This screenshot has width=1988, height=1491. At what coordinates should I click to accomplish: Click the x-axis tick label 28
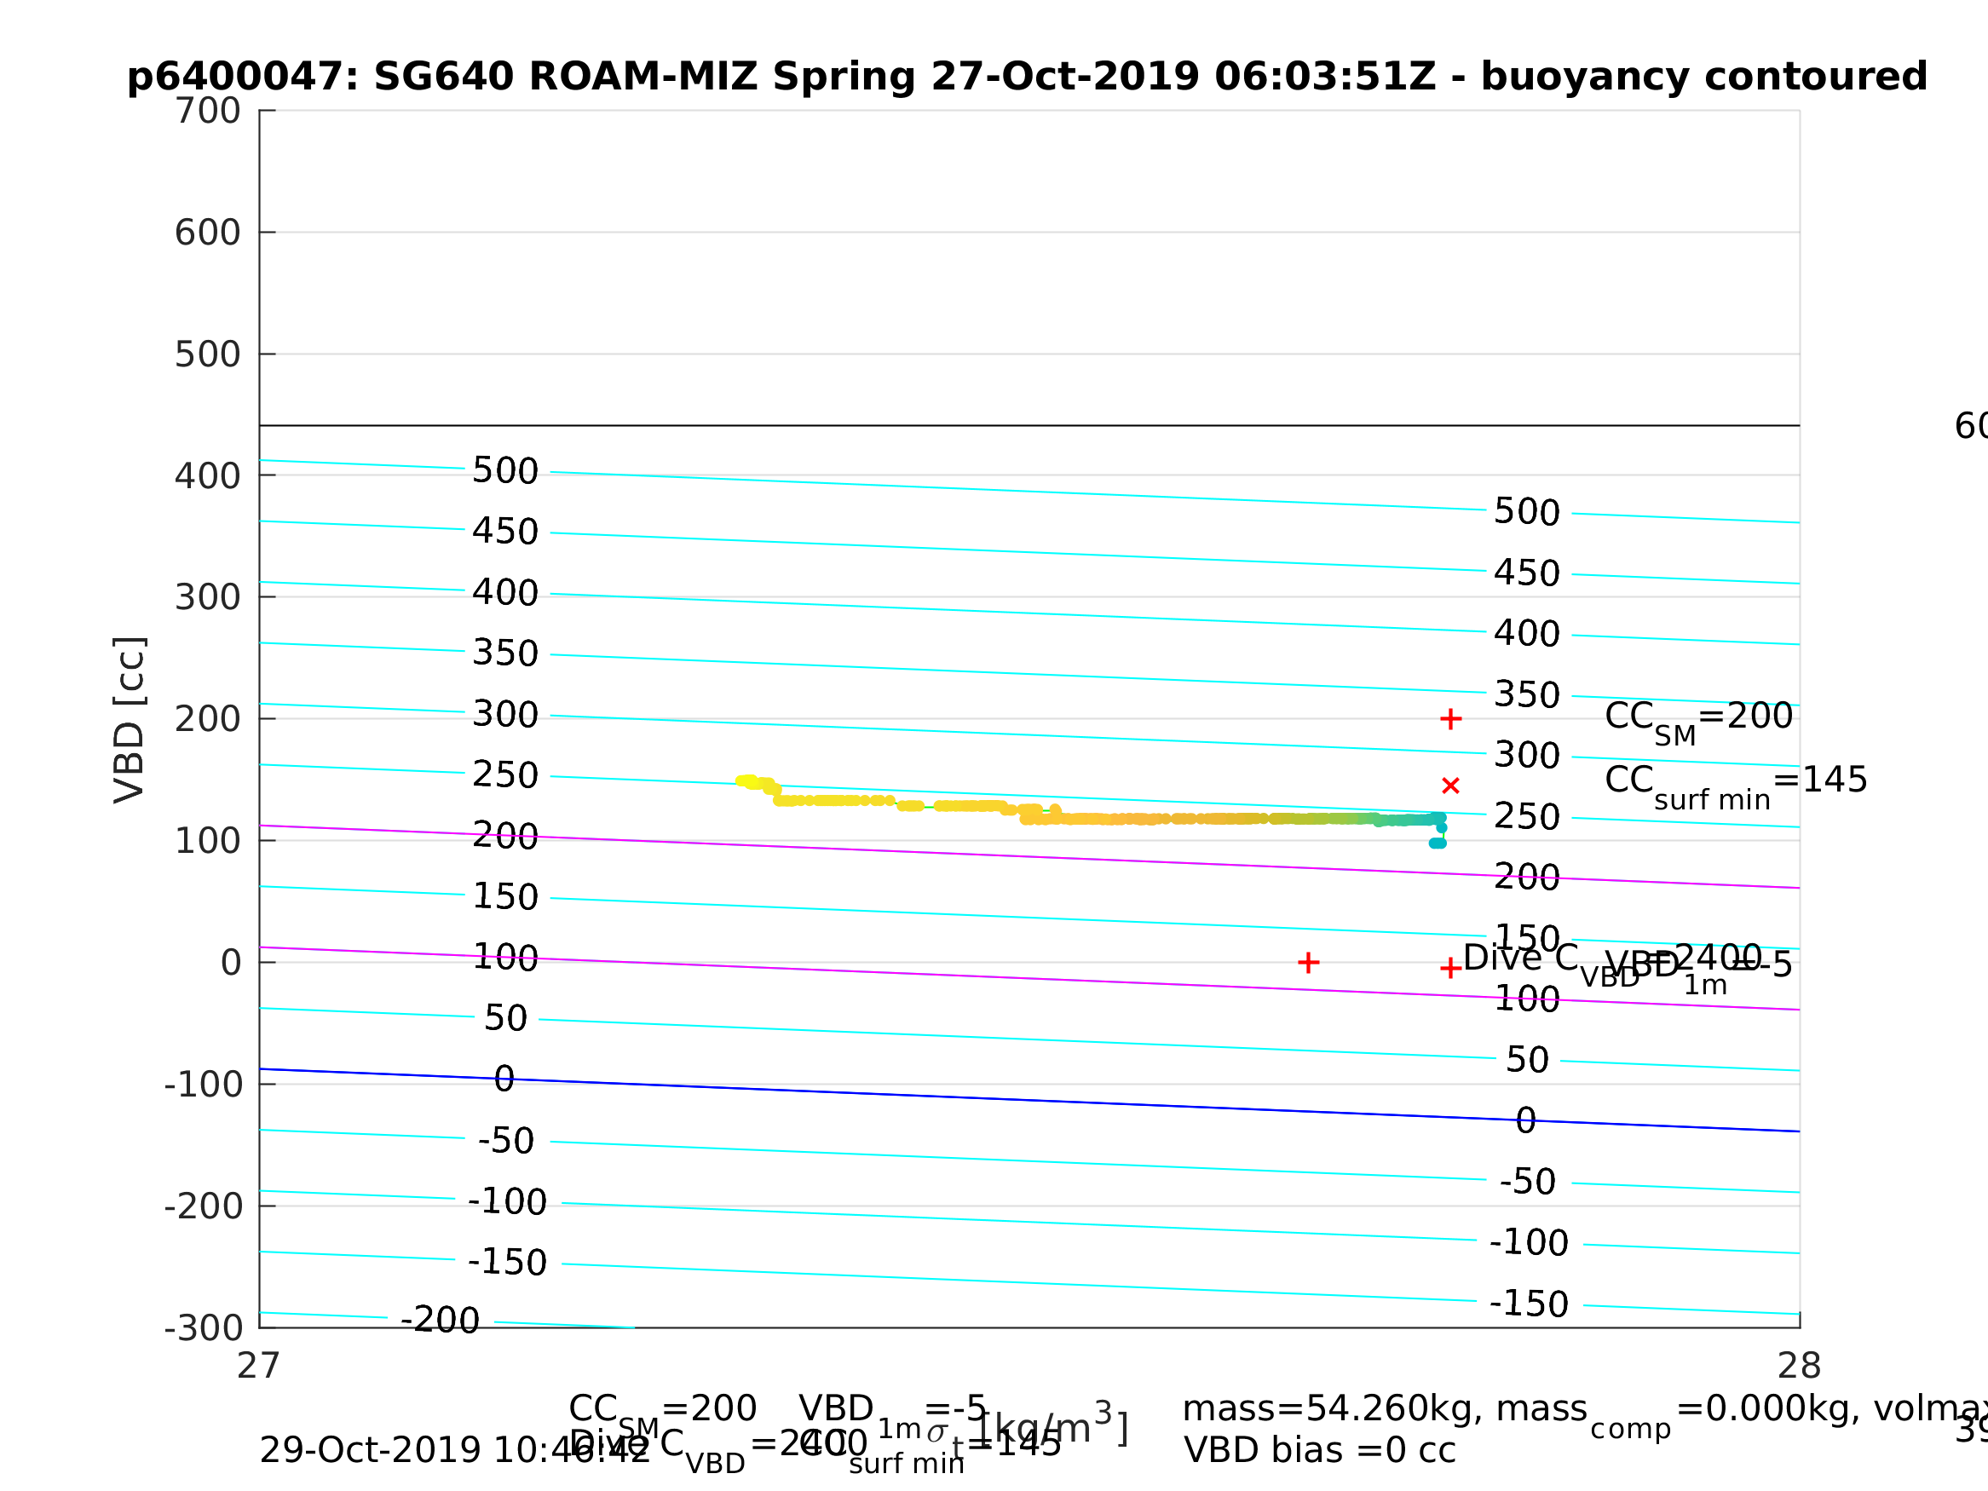click(x=1800, y=1366)
